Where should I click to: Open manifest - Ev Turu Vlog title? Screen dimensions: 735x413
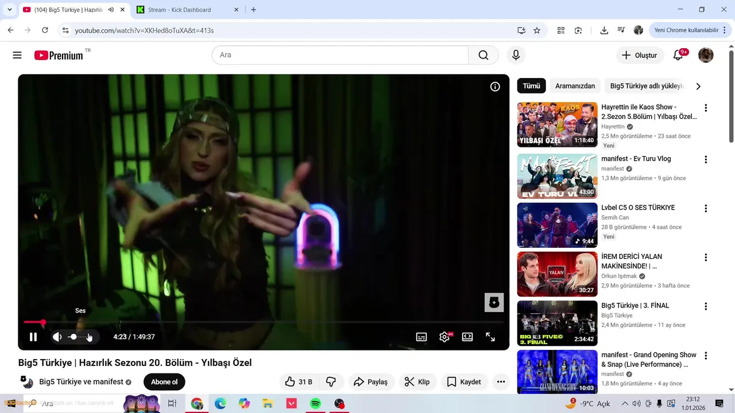tap(636, 159)
